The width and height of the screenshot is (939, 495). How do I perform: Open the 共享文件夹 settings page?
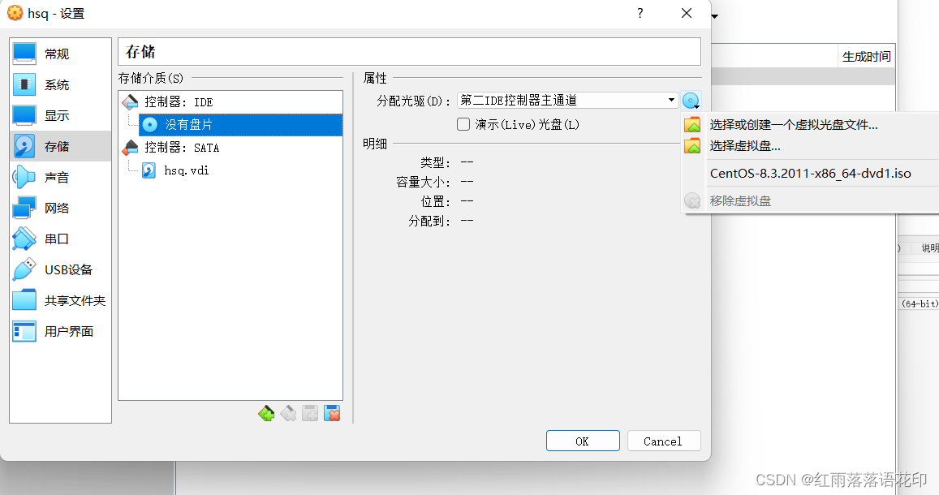[60, 300]
